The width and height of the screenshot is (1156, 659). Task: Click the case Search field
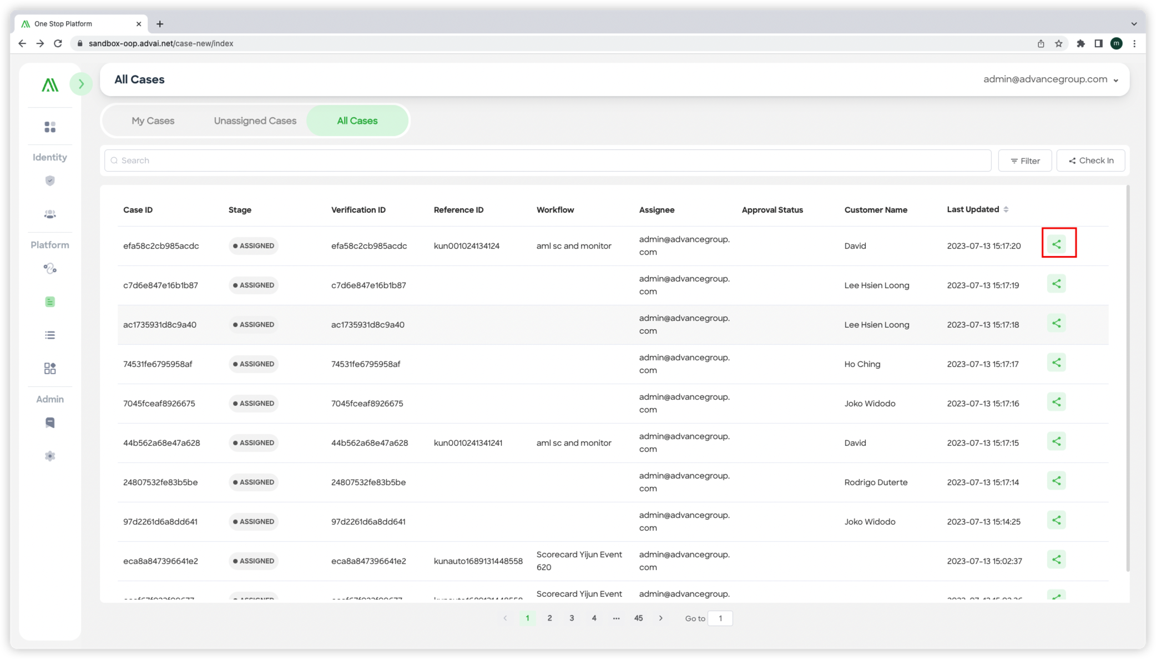pos(548,160)
